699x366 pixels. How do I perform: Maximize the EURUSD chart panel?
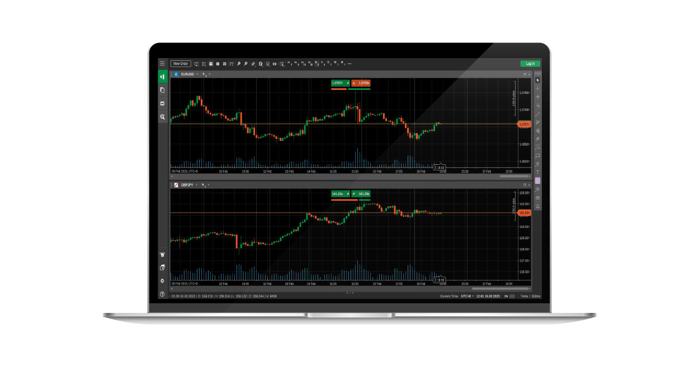(x=525, y=74)
